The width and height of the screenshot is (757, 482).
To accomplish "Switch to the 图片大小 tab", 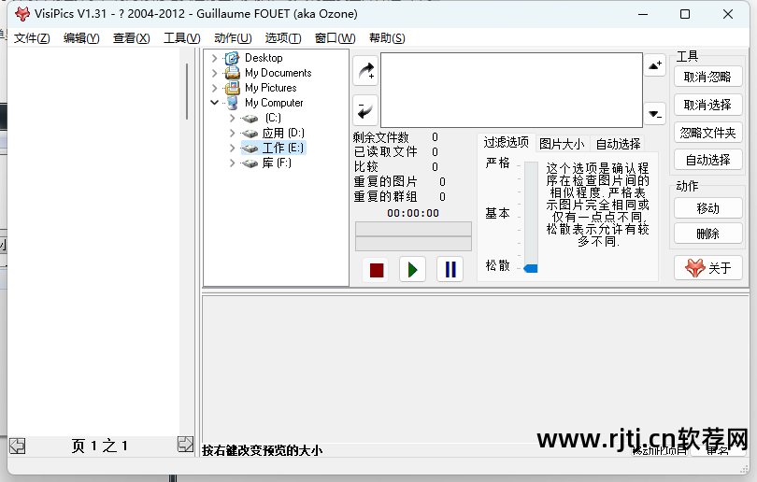I will [x=562, y=144].
